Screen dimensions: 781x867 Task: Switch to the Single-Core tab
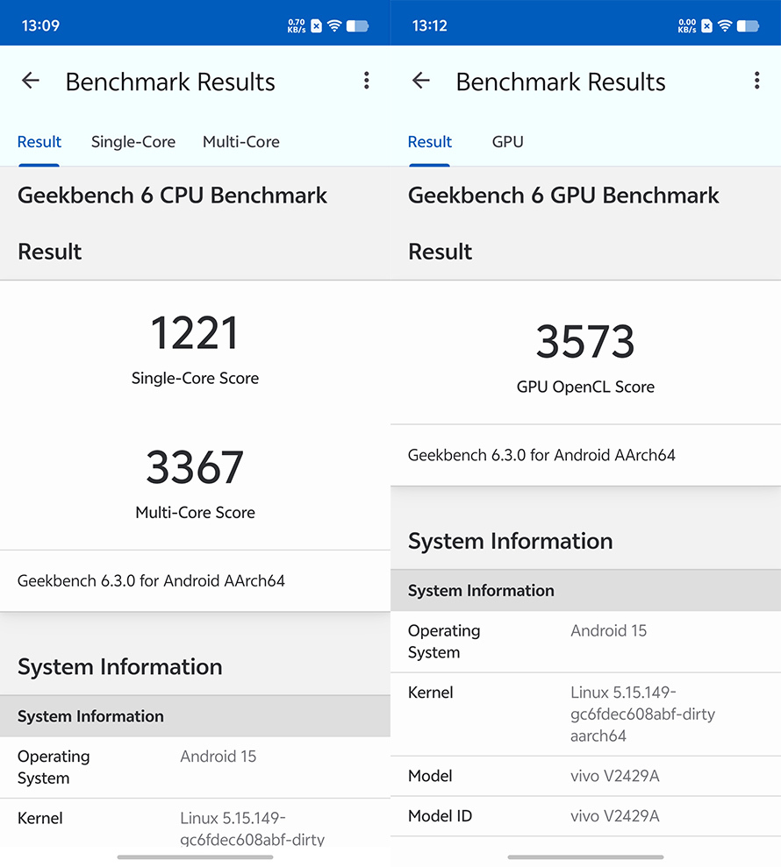point(133,142)
